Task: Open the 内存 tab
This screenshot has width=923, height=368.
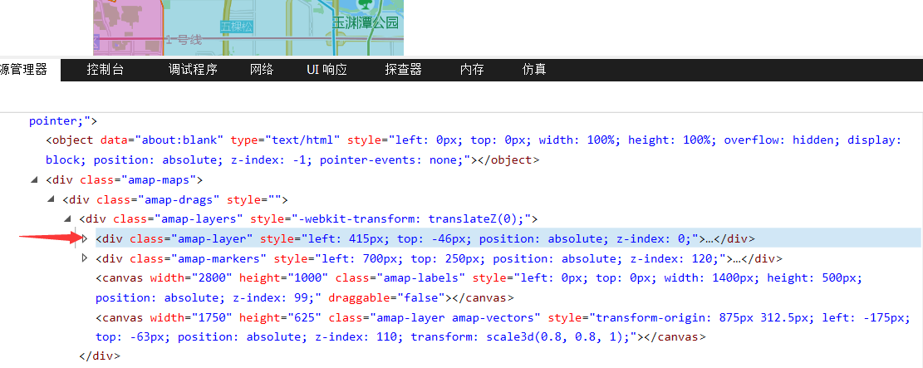Action: [x=472, y=70]
